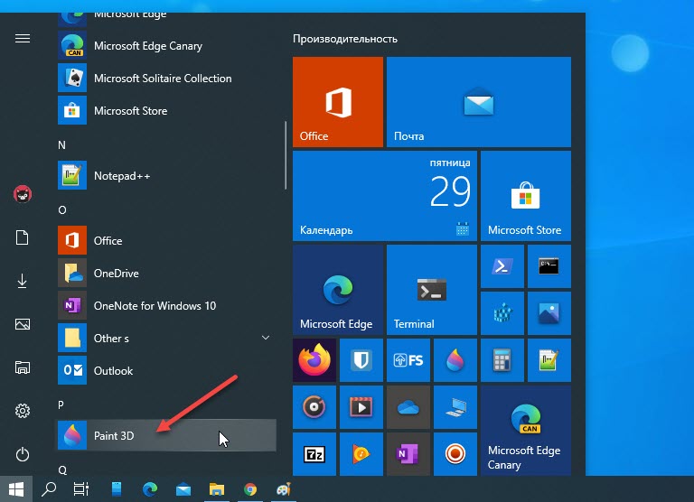Launch the Firefox tile
This screenshot has height=502, width=694.
[x=314, y=360]
